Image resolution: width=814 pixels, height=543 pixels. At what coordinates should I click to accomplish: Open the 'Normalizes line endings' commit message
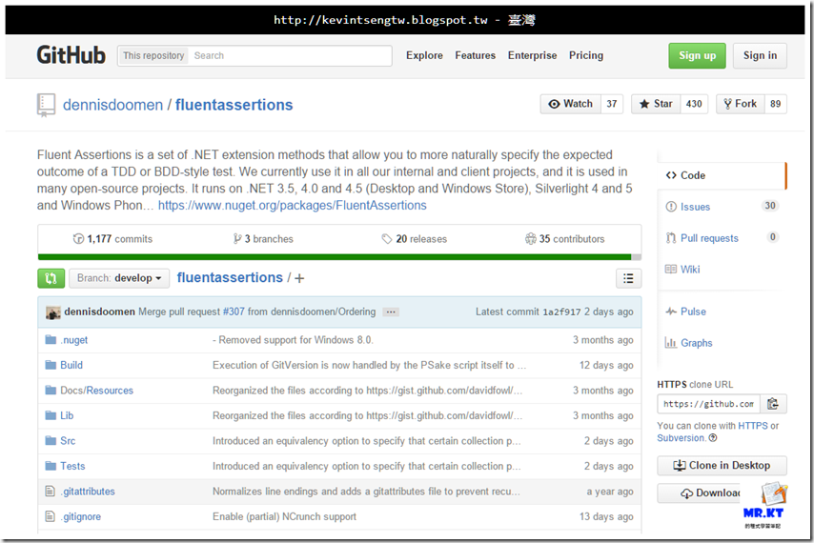[366, 492]
